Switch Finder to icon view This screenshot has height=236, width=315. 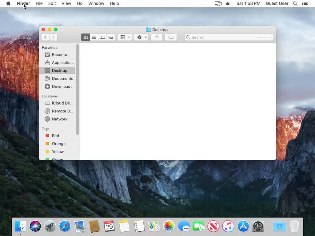(x=86, y=37)
